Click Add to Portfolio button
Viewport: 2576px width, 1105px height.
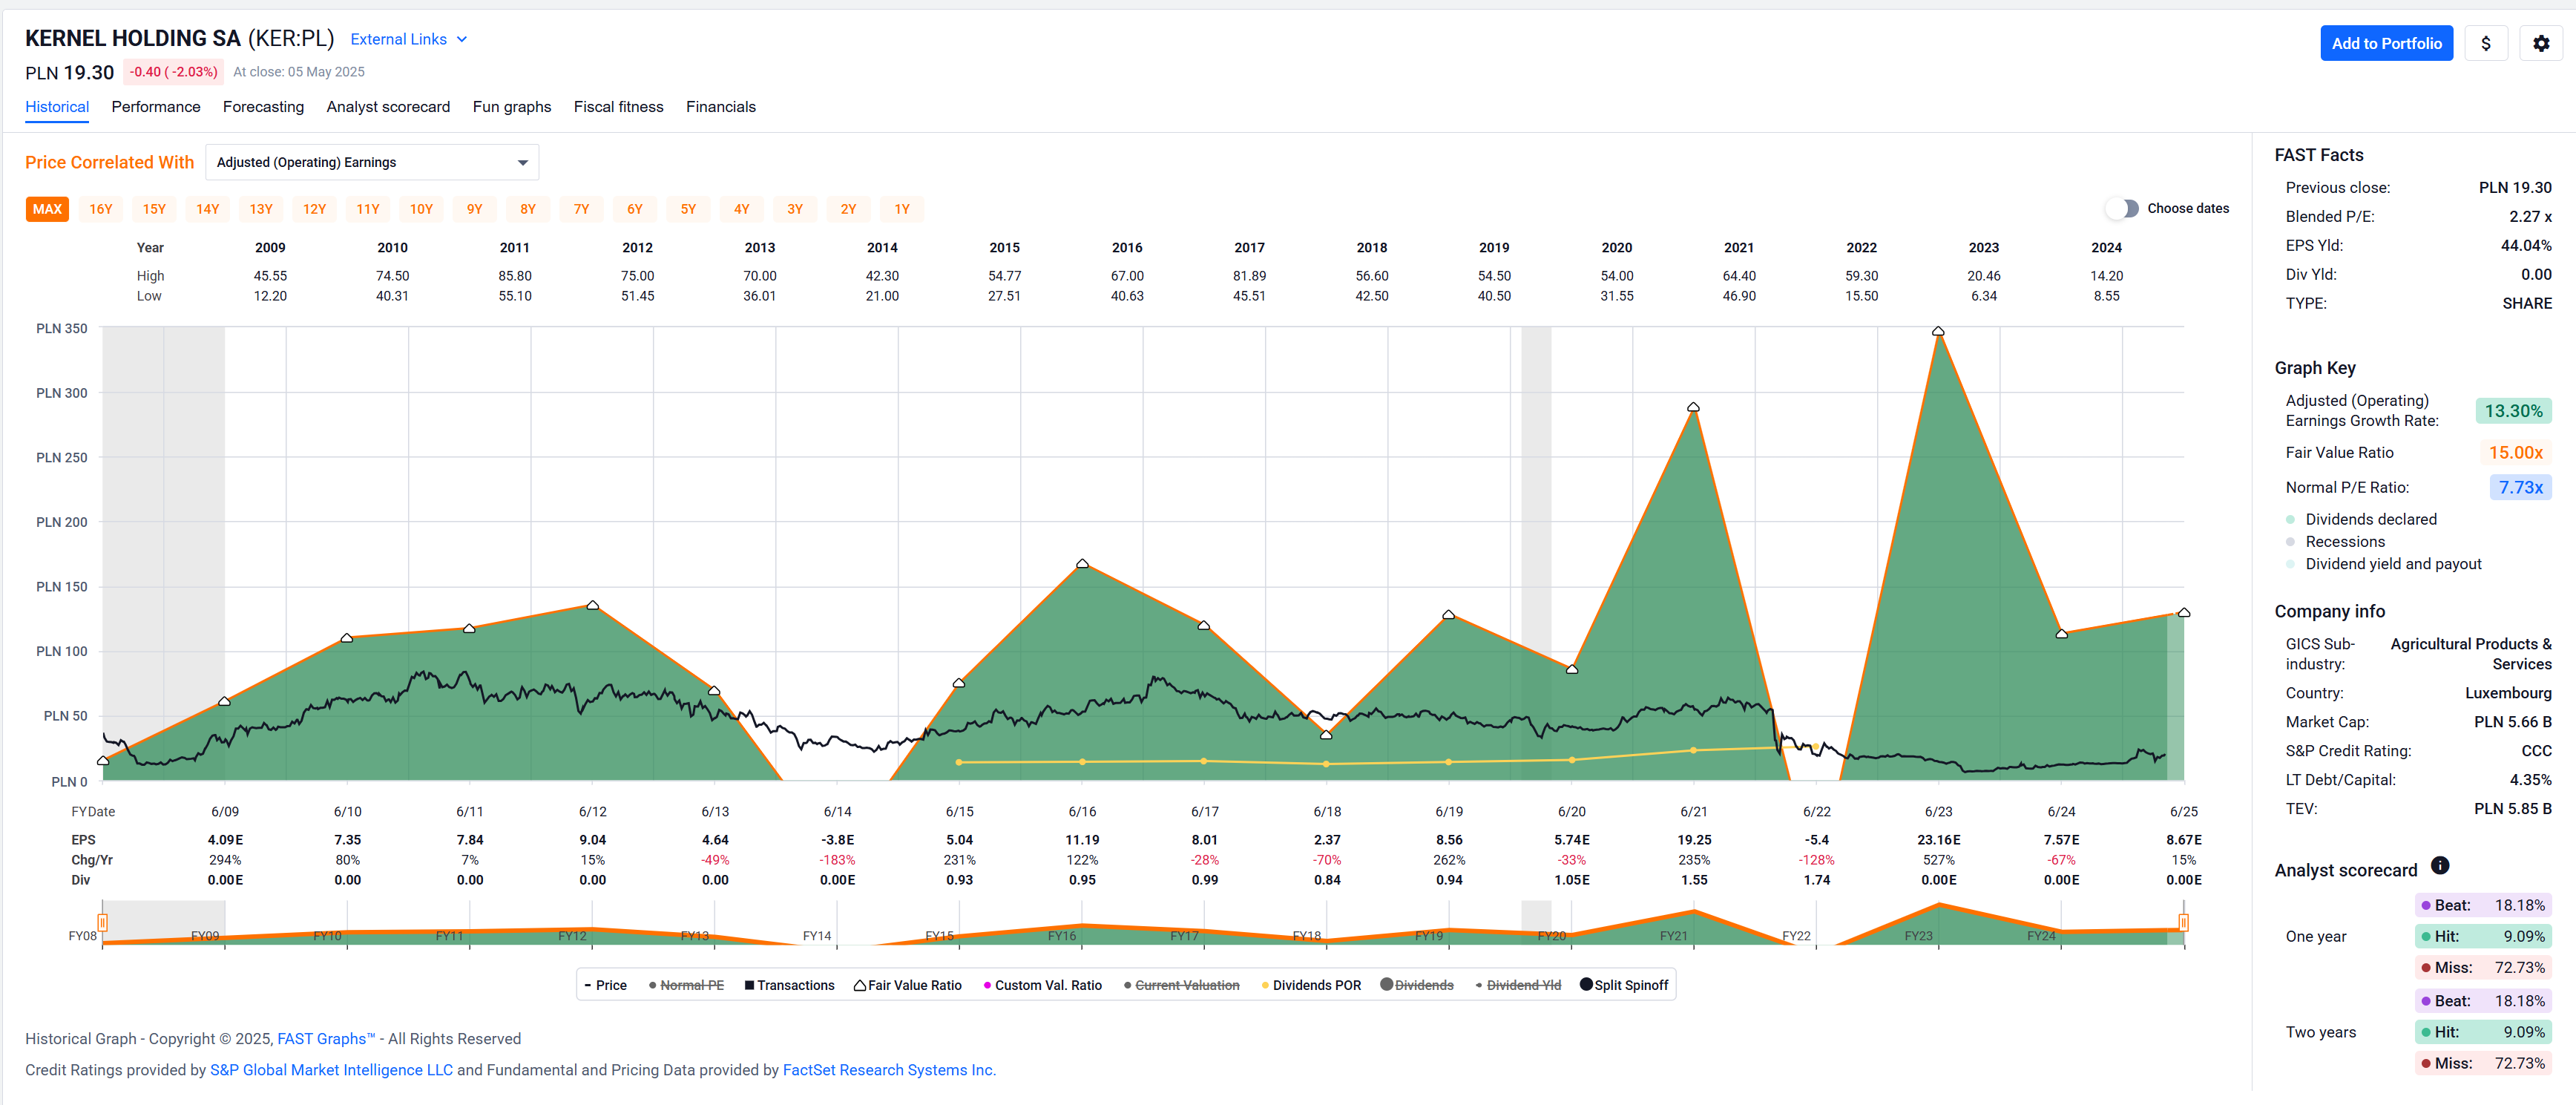click(2386, 43)
